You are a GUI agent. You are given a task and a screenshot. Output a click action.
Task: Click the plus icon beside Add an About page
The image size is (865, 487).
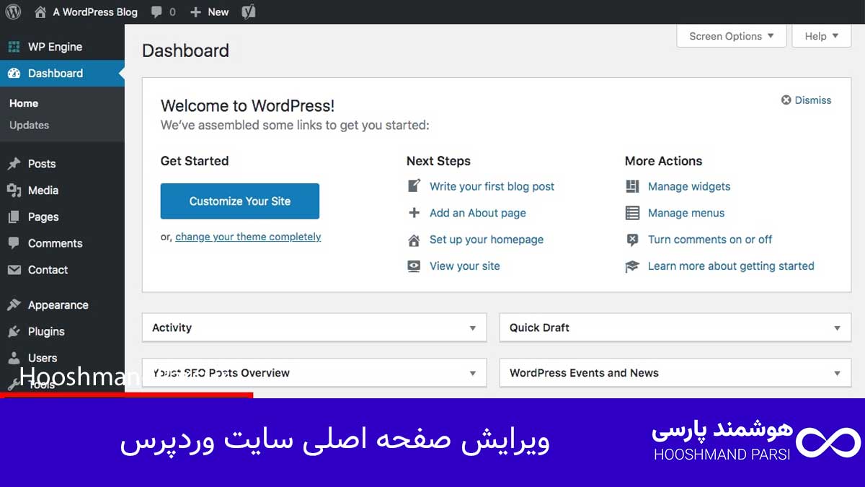414,213
